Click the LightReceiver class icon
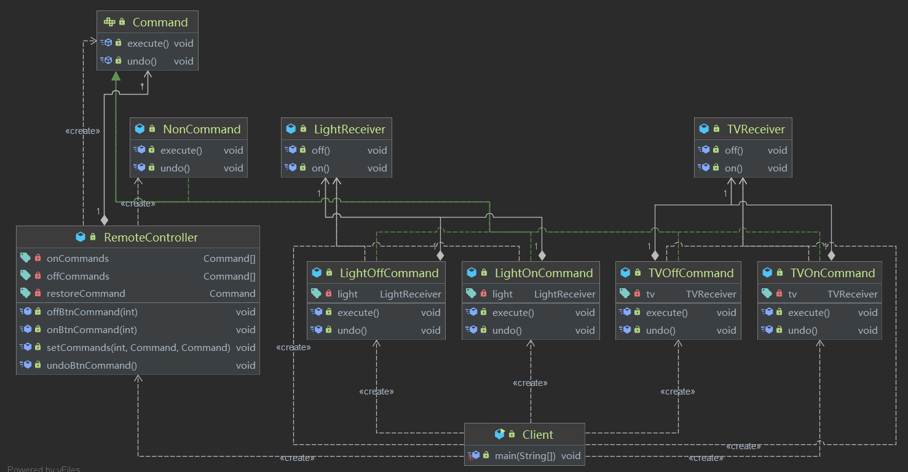Screen dimensions: 908x472 pos(291,129)
